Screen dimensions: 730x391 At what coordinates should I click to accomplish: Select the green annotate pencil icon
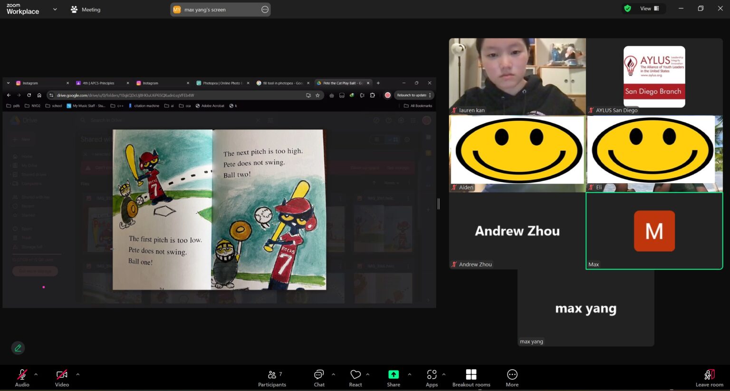[x=18, y=348]
